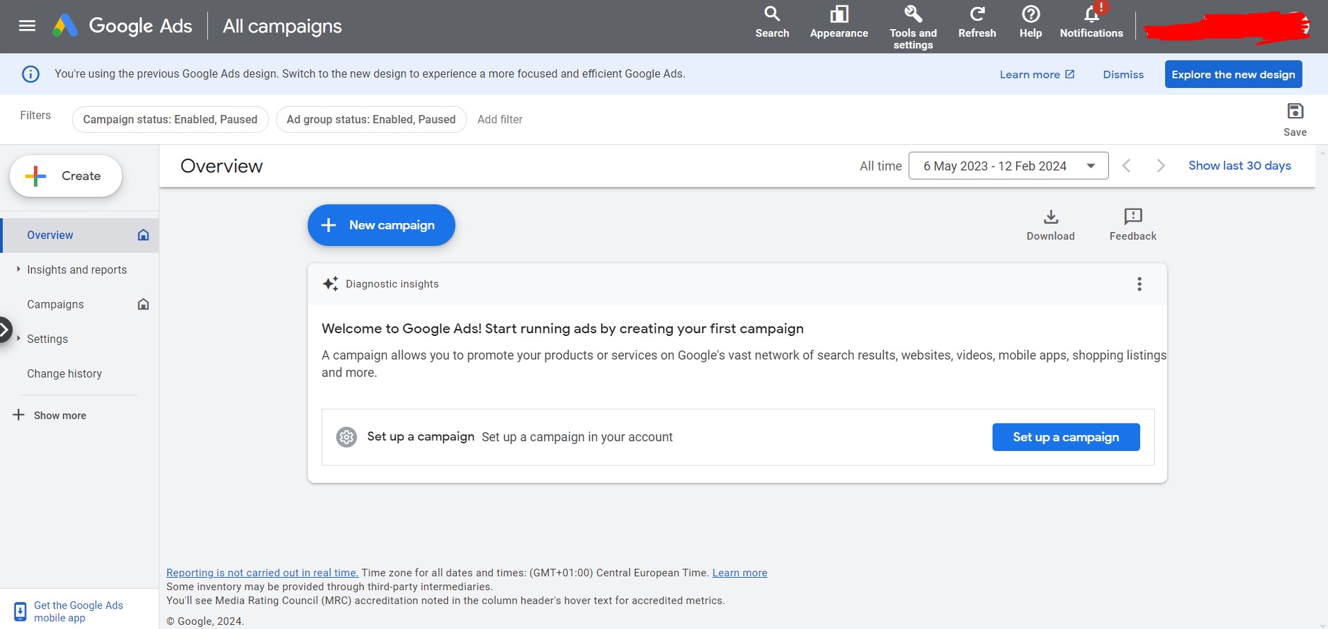1328x629 pixels.
Task: Click Add filter field
Action: pos(500,119)
